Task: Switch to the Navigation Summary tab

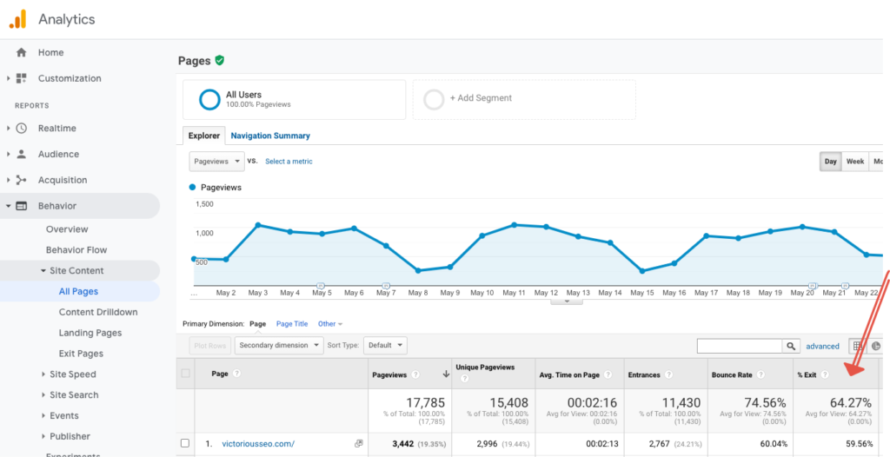Action: coord(270,136)
